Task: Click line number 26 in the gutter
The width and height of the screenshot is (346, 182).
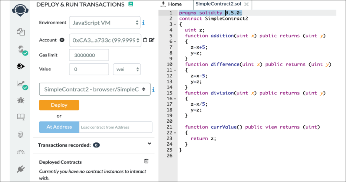Action: pyautogui.click(x=169, y=156)
